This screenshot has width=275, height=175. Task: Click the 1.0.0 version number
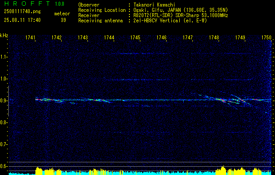coord(59,4)
